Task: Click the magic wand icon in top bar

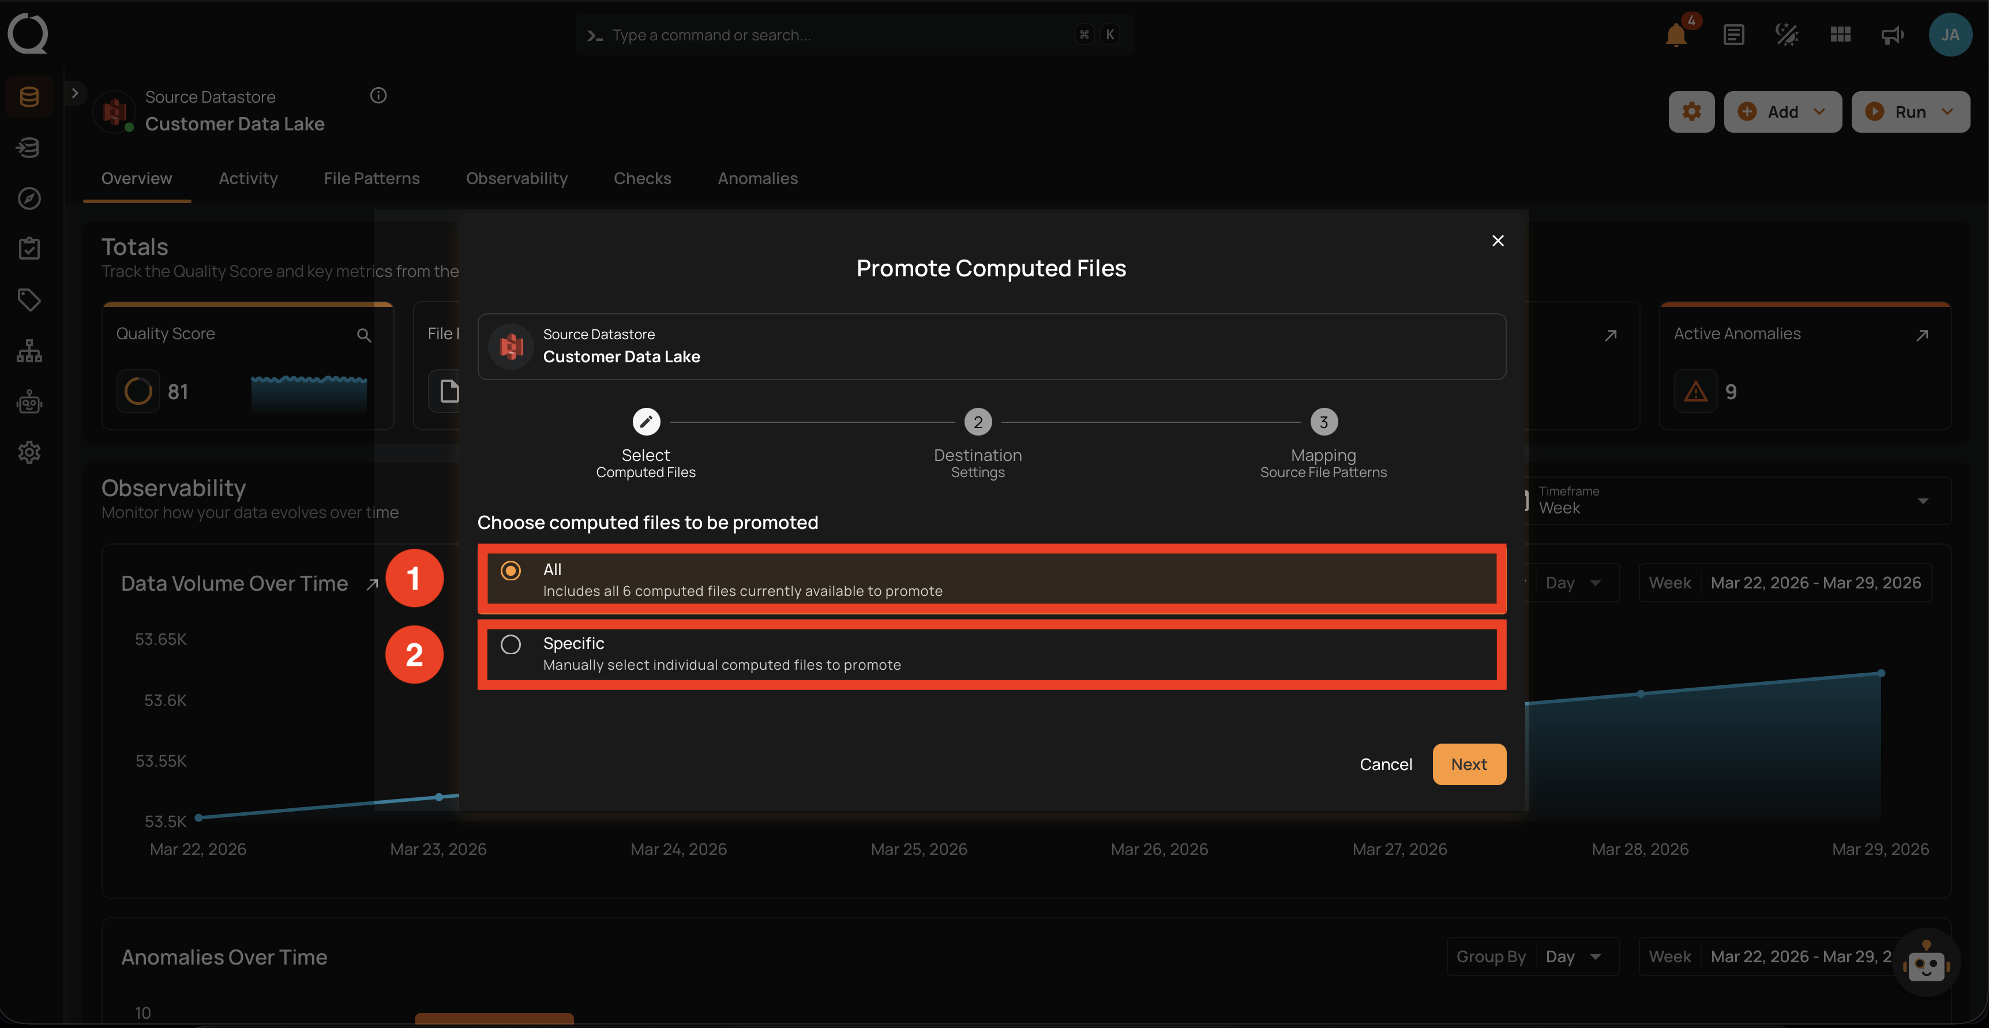Action: pos(1787,35)
